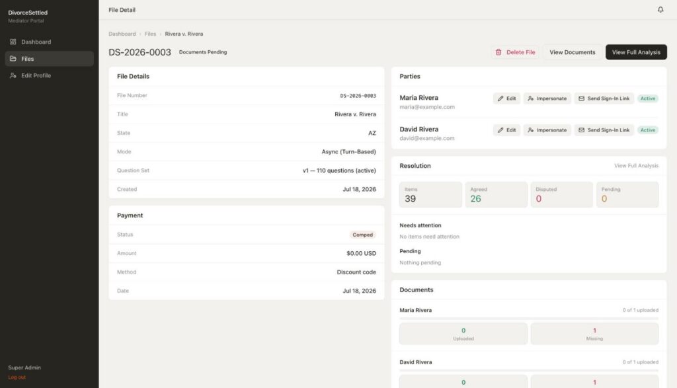
Task: Click the $0.00 USD amount
Action: pyautogui.click(x=362, y=253)
